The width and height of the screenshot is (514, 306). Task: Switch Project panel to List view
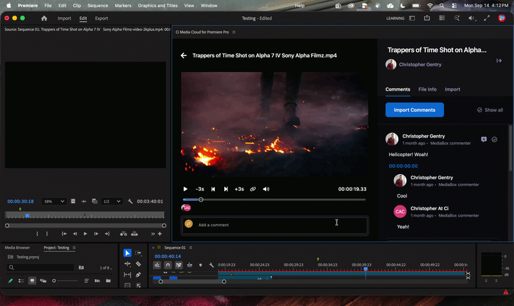21,281
